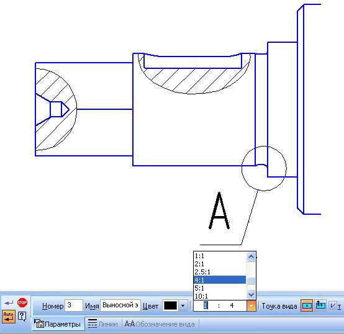Image resolution: width=344 pixels, height=334 pixels.
Task: Open the Обозначение вида tab
Action: (160, 324)
